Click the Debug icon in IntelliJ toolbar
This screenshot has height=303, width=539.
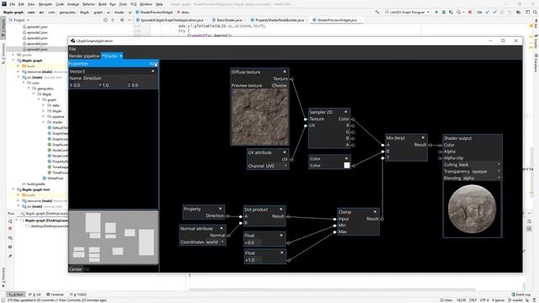coord(444,12)
